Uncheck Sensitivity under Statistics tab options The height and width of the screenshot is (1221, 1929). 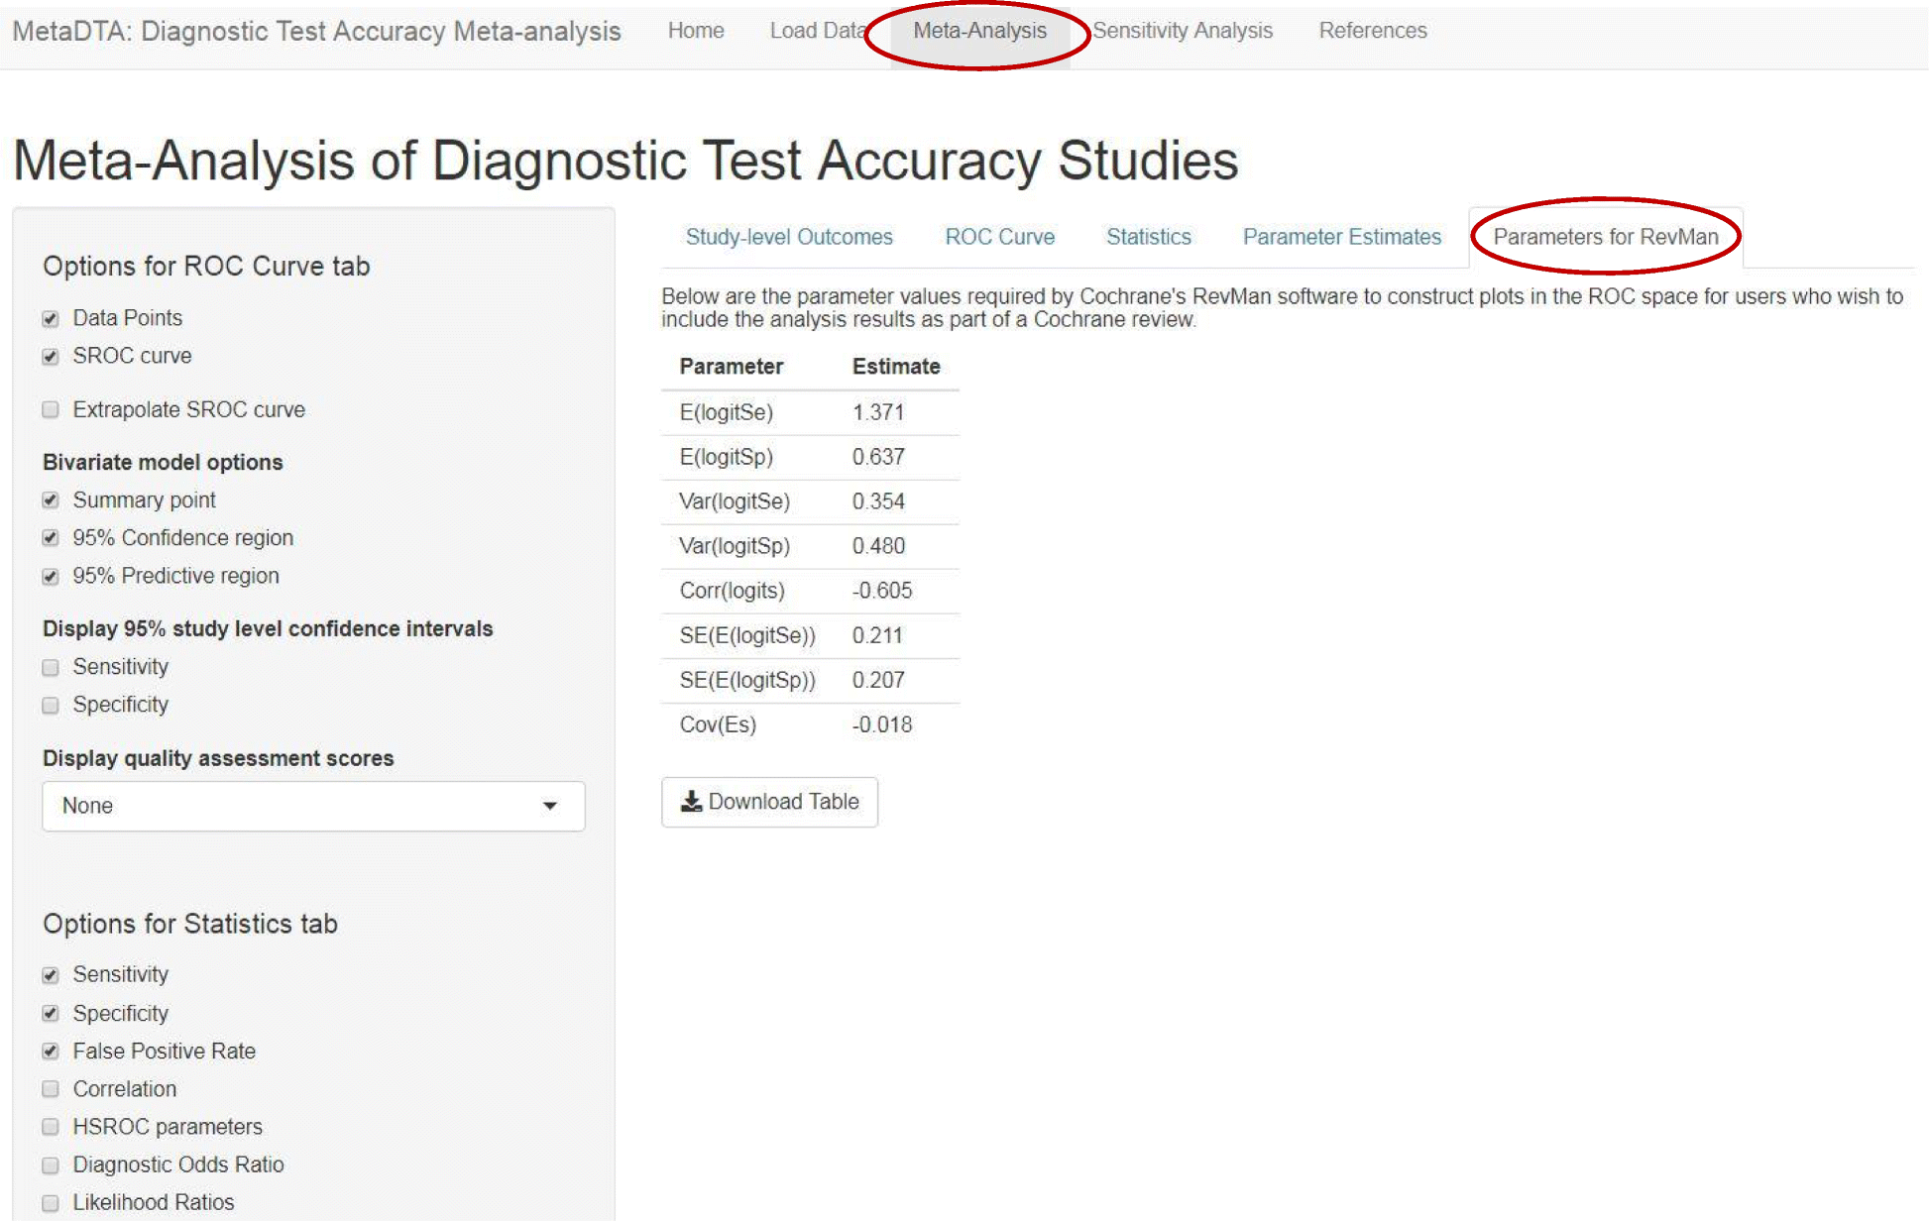click(x=51, y=976)
